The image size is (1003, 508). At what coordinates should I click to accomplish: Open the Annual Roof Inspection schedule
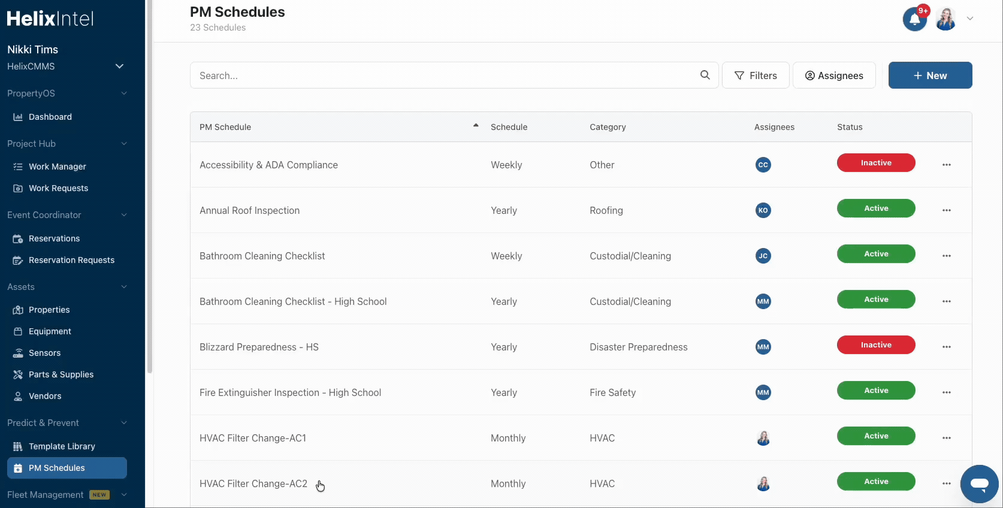point(249,210)
